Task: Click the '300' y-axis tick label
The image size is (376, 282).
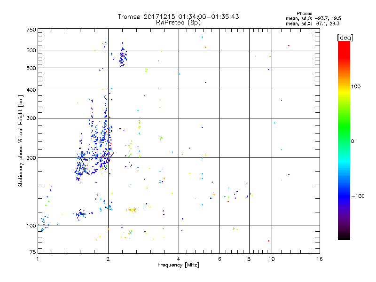Action: (x=31, y=118)
